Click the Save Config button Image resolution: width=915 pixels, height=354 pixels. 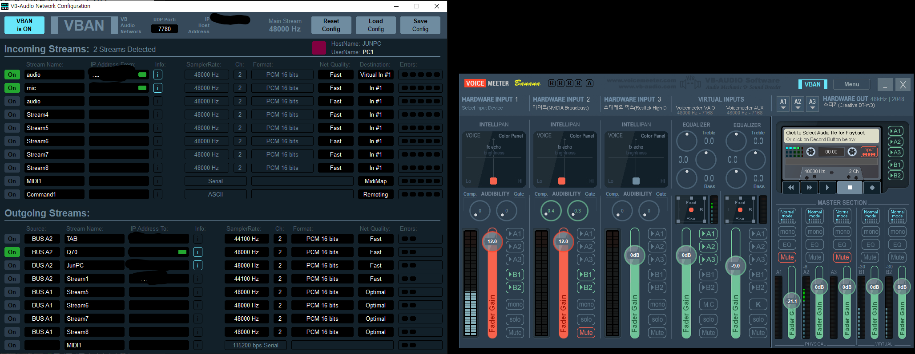tap(420, 25)
